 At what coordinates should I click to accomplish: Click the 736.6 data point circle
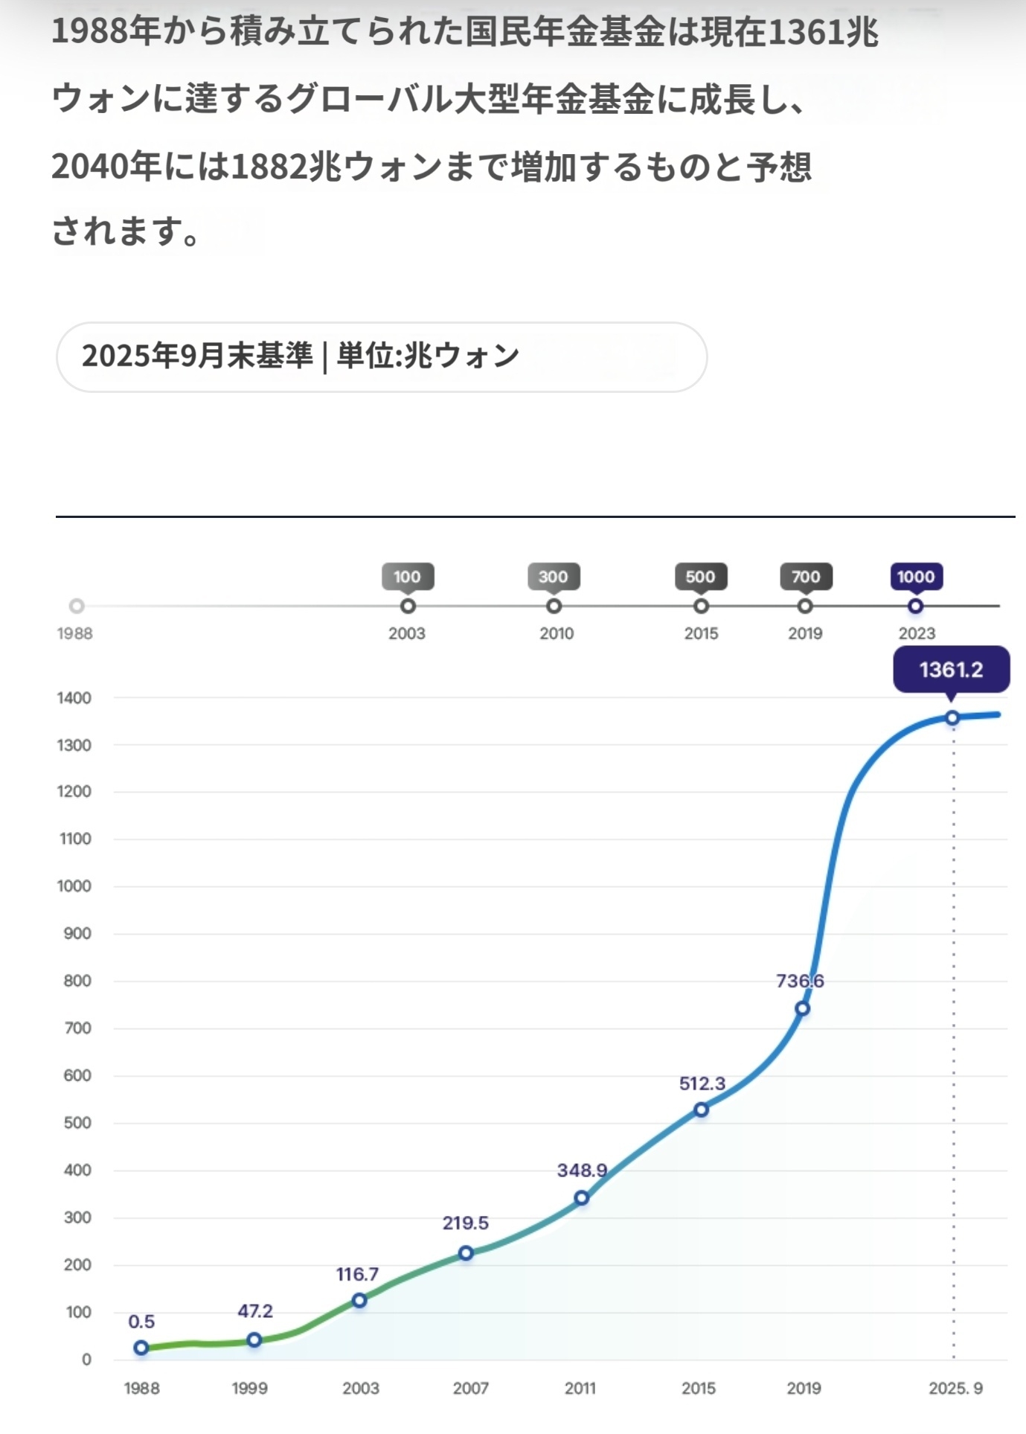tap(802, 1009)
